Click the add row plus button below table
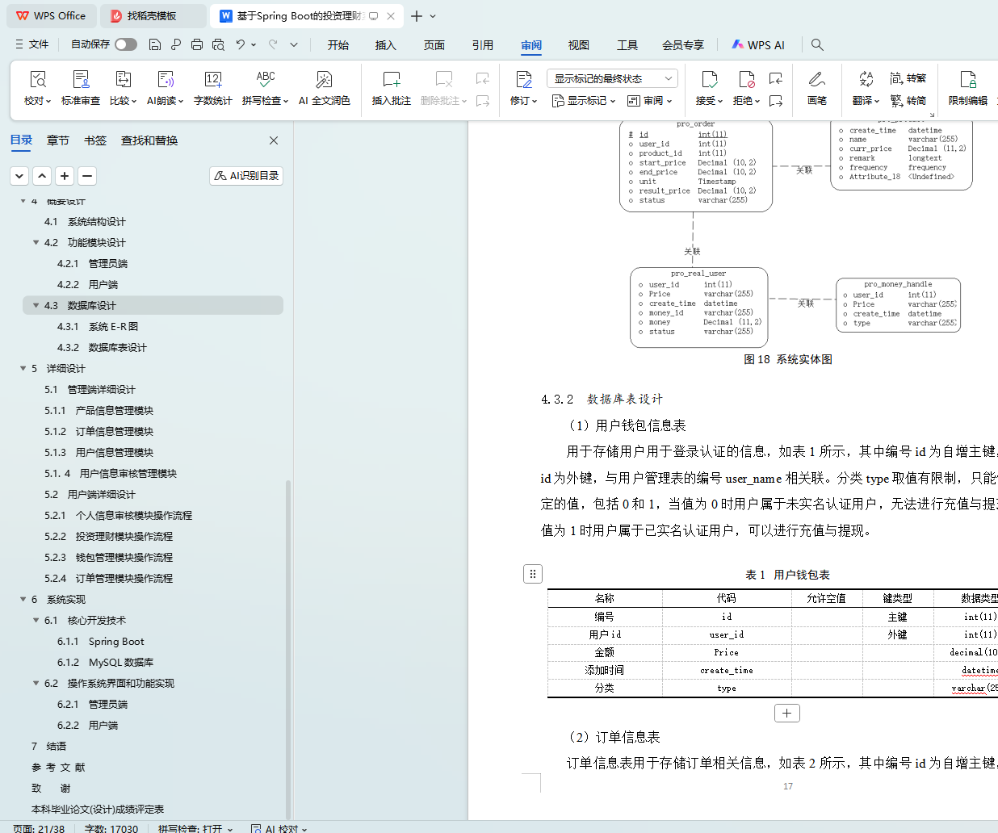The width and height of the screenshot is (998, 833). pos(786,714)
